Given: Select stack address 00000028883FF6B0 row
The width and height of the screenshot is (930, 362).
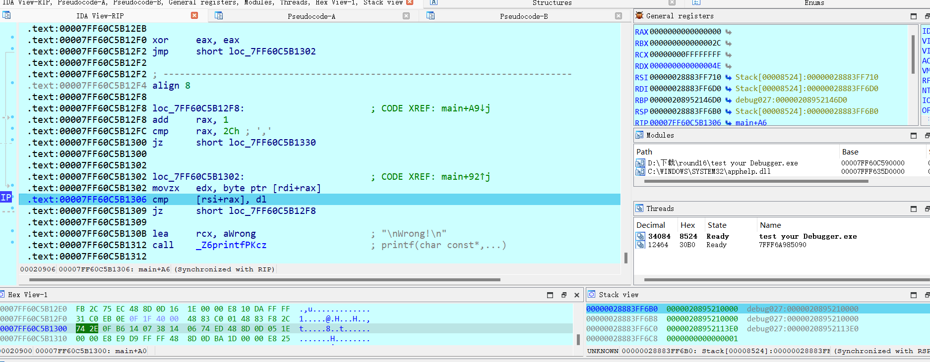Looking at the screenshot, I should coord(757,309).
